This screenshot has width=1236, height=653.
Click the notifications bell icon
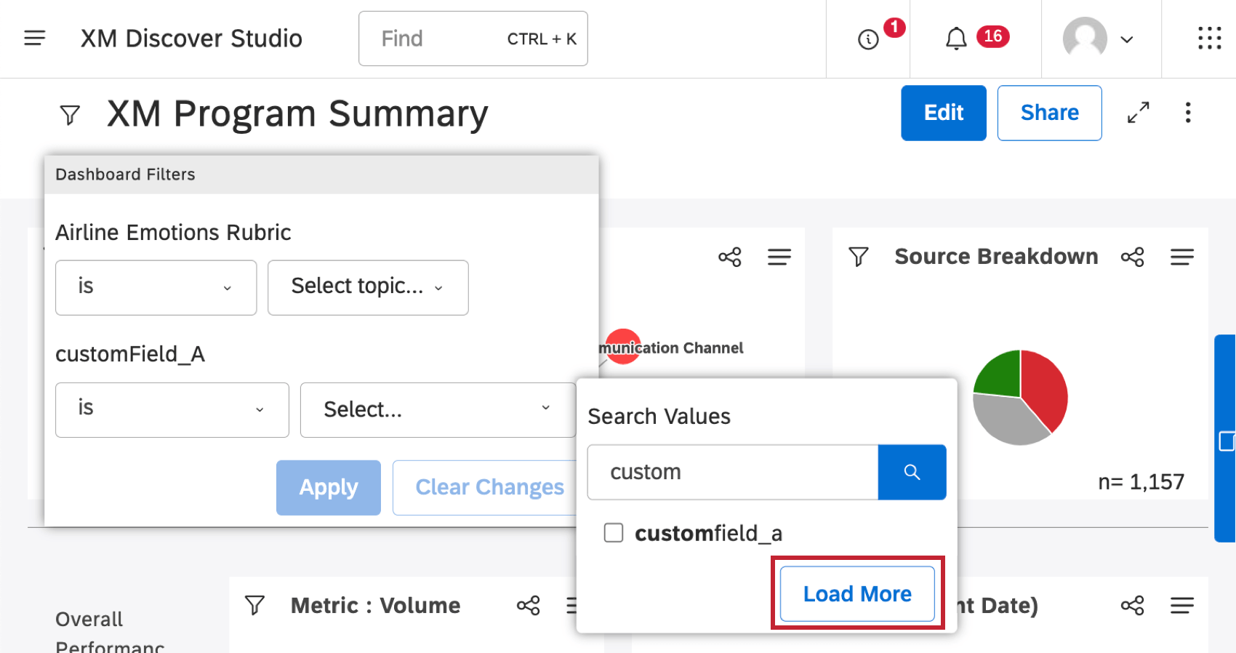point(955,39)
